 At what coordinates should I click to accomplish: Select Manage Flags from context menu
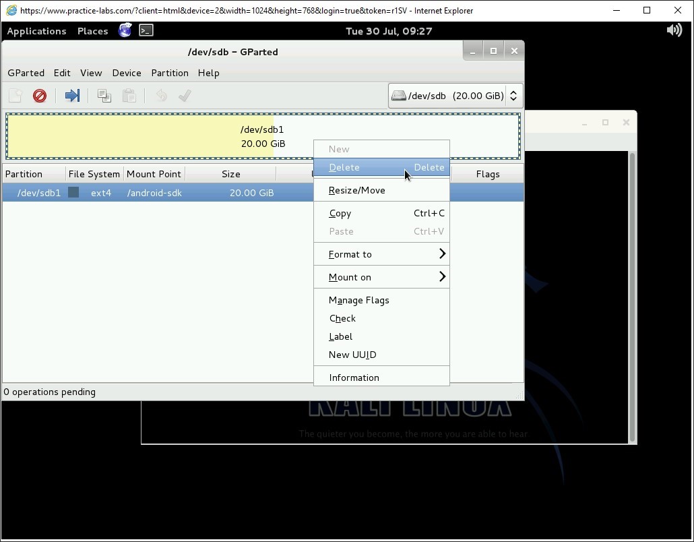[x=359, y=300]
